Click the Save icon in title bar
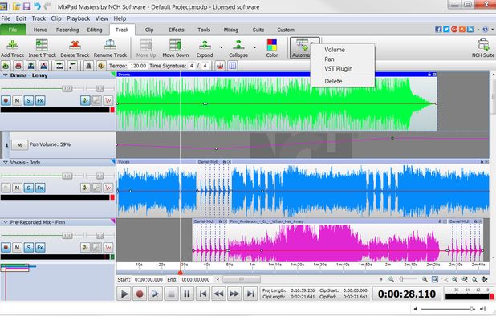Screen dimensions: 496x316 [x=26, y=6]
